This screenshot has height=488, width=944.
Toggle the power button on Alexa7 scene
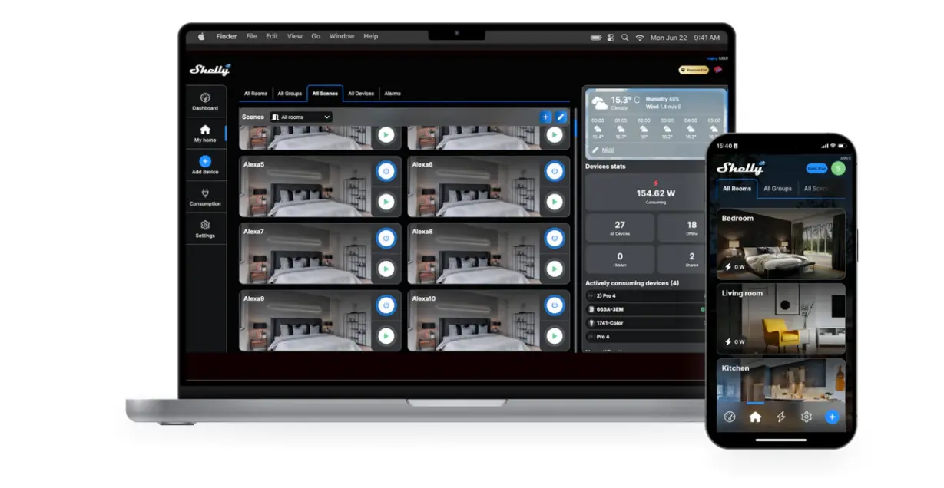point(386,239)
